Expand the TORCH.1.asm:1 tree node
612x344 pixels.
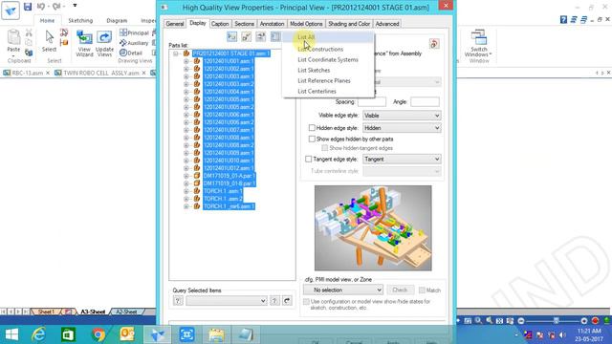(x=186, y=191)
